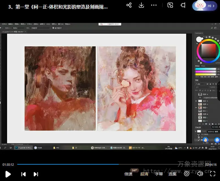This screenshot has height=181, width=220.
Task: Click the color wheel in the video
Action: tap(208, 51)
